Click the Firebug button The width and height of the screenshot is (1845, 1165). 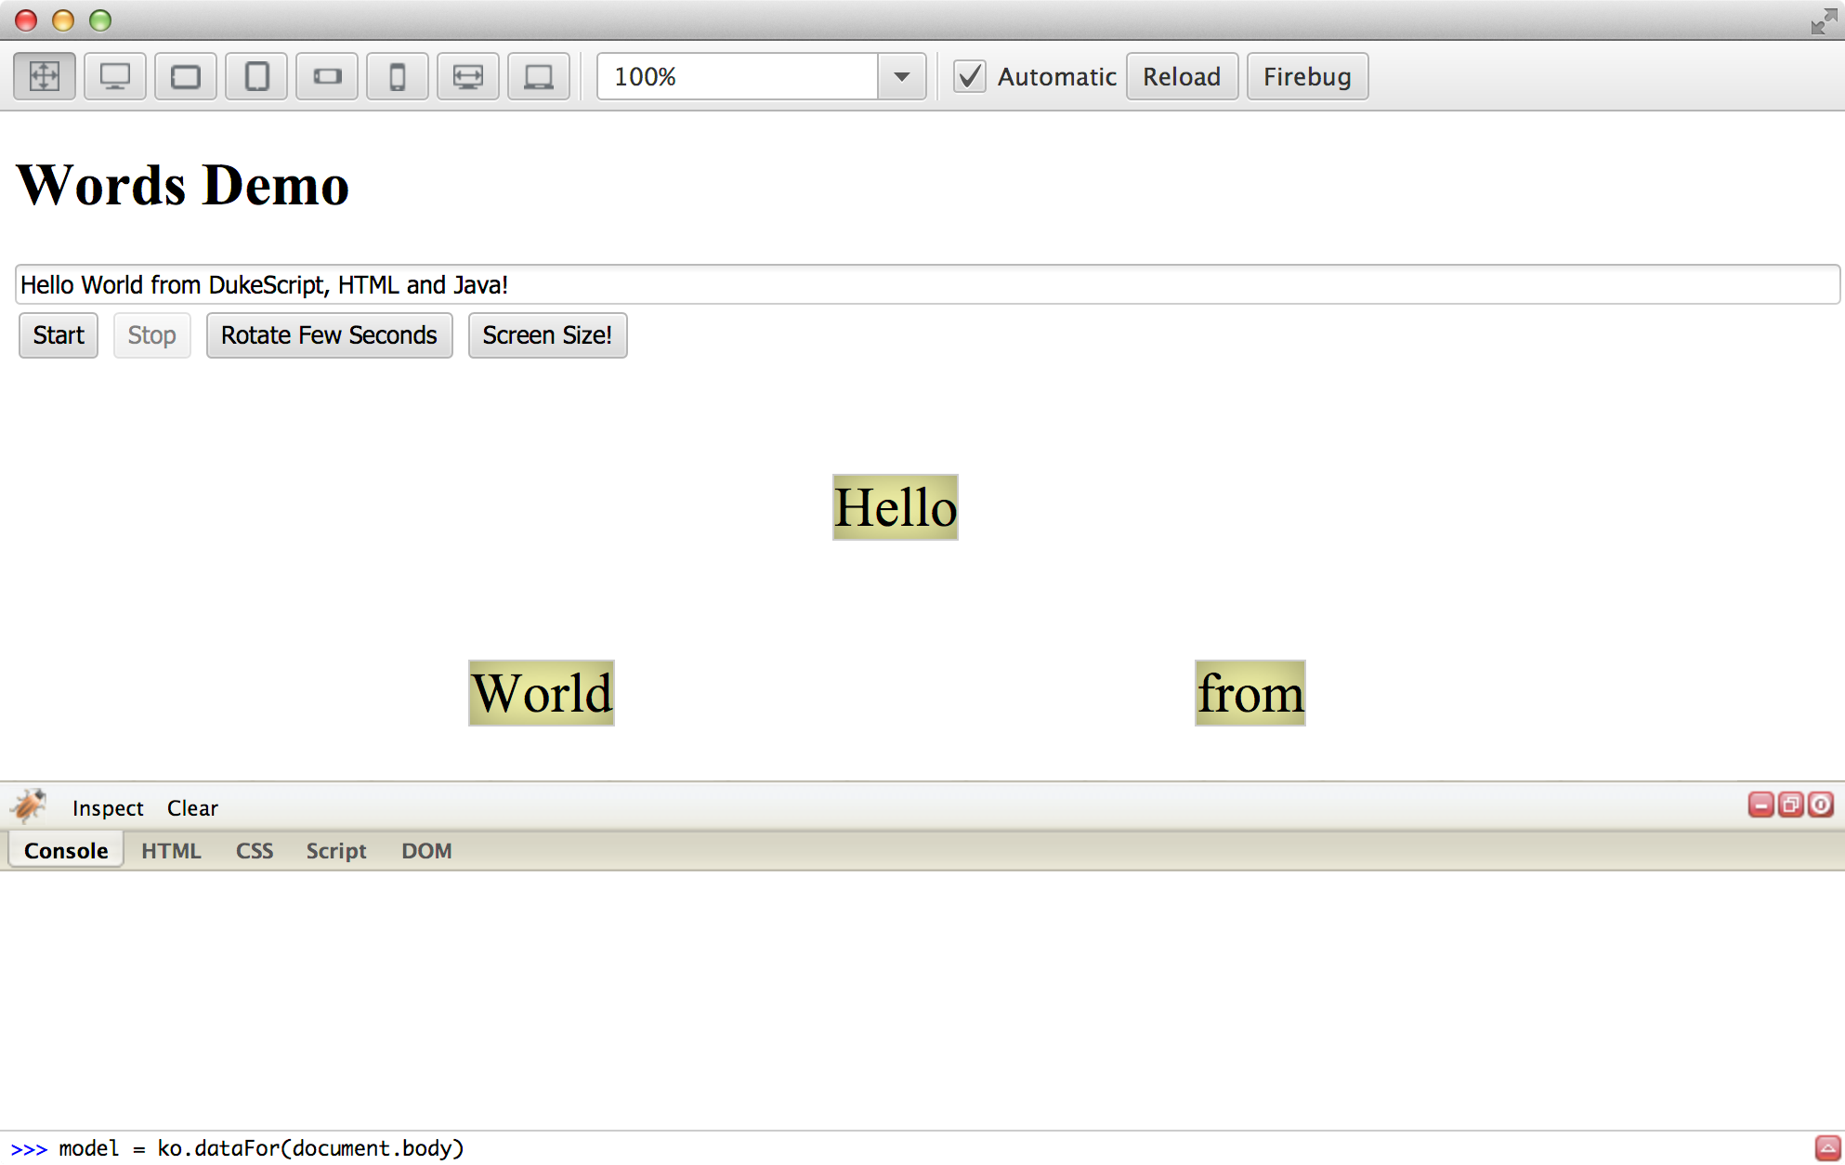[x=1307, y=76]
